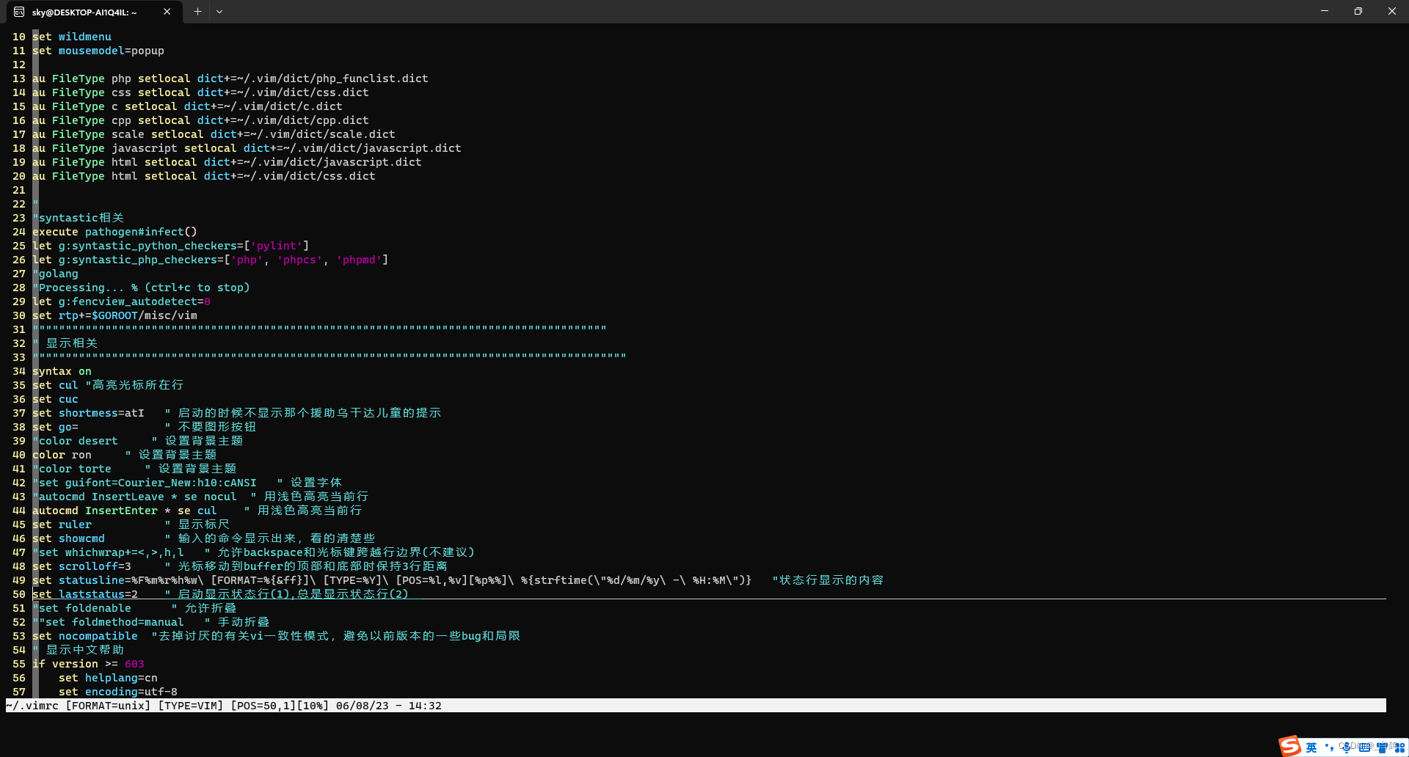1409x757 pixels.
Task: Click 'set cuc' on line 36
Action: tap(55, 399)
